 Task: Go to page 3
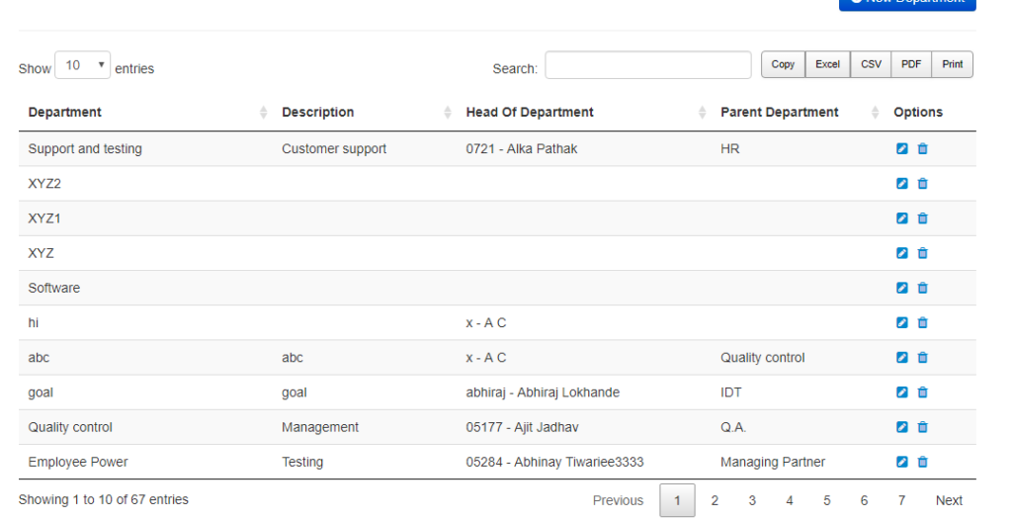click(752, 500)
